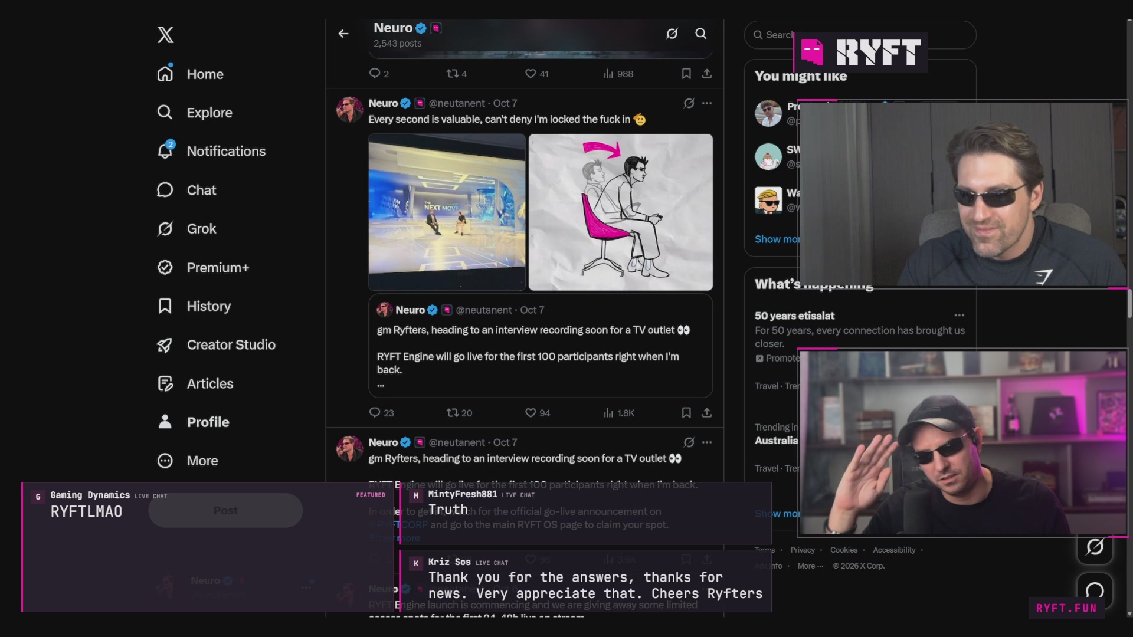Image resolution: width=1133 pixels, height=637 pixels.
Task: Reply to the post with 23 comments
Action: (381, 413)
